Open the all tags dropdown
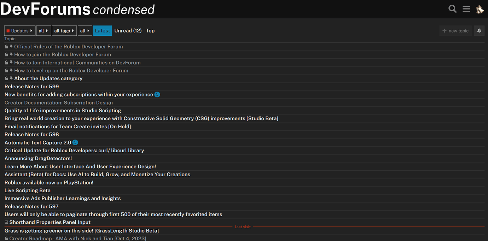The height and width of the screenshot is (241, 488). [x=64, y=30]
